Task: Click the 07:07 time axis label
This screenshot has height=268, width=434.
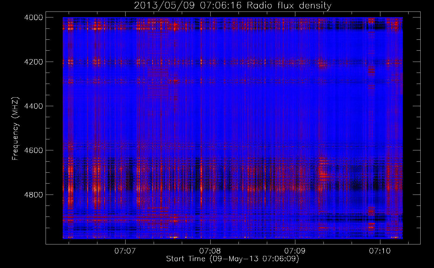Action: click(125, 251)
